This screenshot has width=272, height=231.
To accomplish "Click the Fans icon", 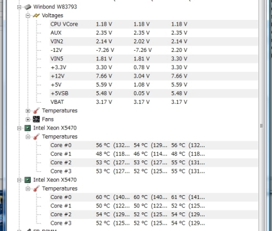I will tap(37, 119).
